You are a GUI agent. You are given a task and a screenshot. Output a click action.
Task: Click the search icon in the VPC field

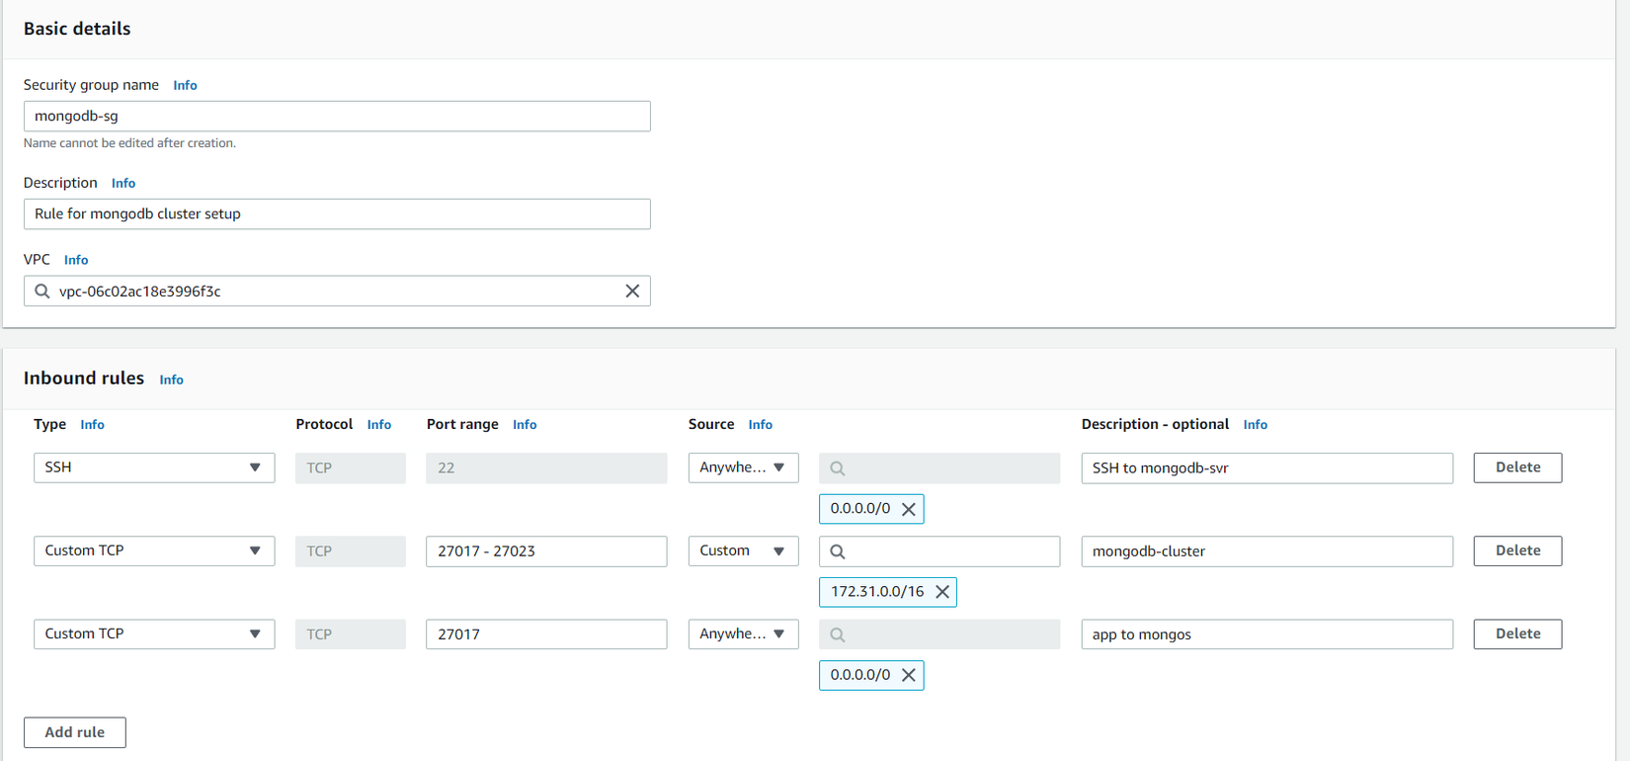coord(42,291)
